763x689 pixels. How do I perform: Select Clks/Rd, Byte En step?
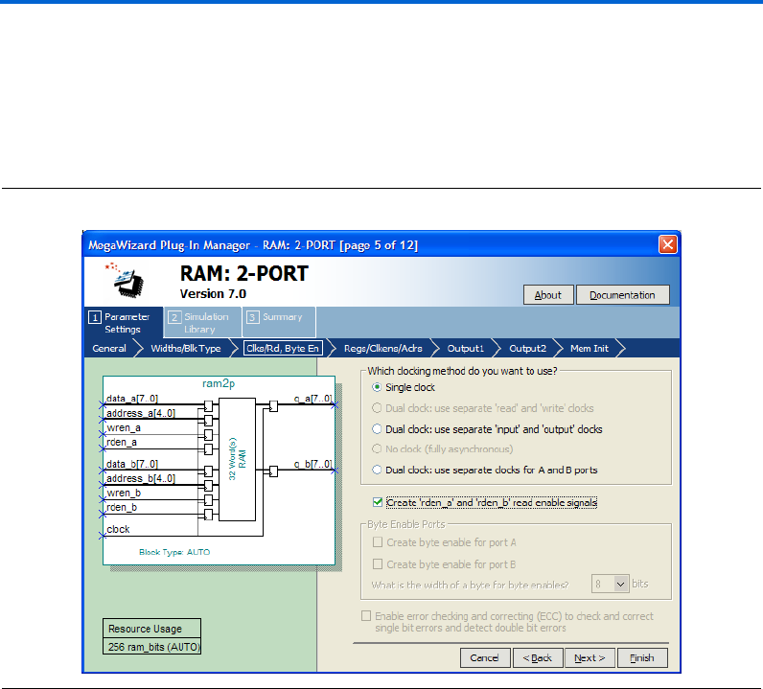[283, 349]
